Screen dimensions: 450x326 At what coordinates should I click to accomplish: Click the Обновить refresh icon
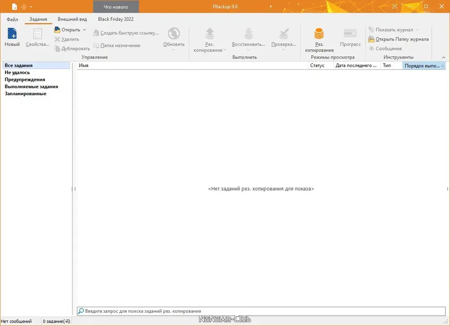click(174, 34)
